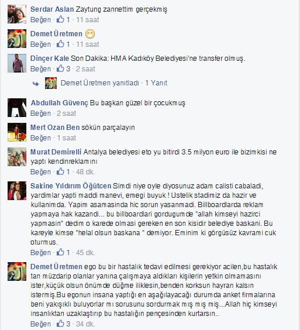Screen dimensions: 300x330
Task: Click Mert Ozan Ben's avatar thumbnail
Action: coord(17,132)
